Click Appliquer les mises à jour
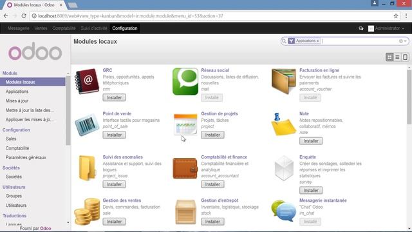412x232 pixels. click(30, 120)
